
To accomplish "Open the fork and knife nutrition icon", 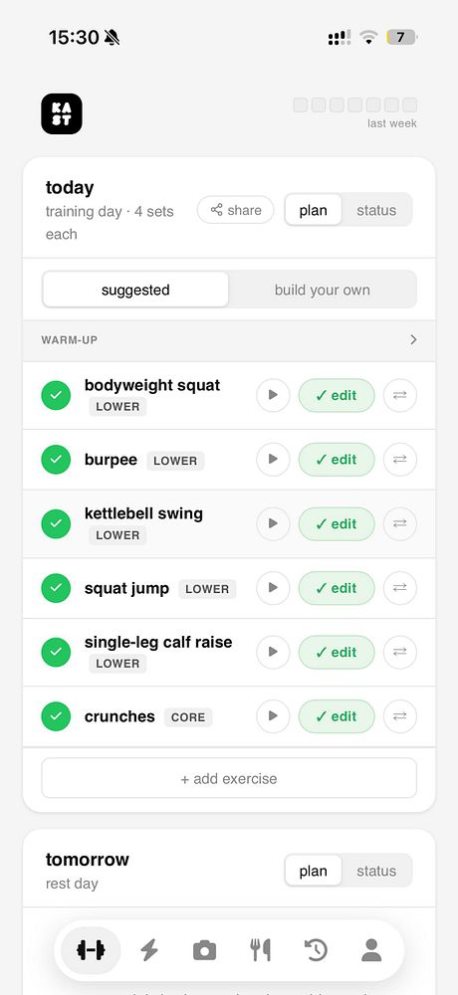I will point(261,950).
